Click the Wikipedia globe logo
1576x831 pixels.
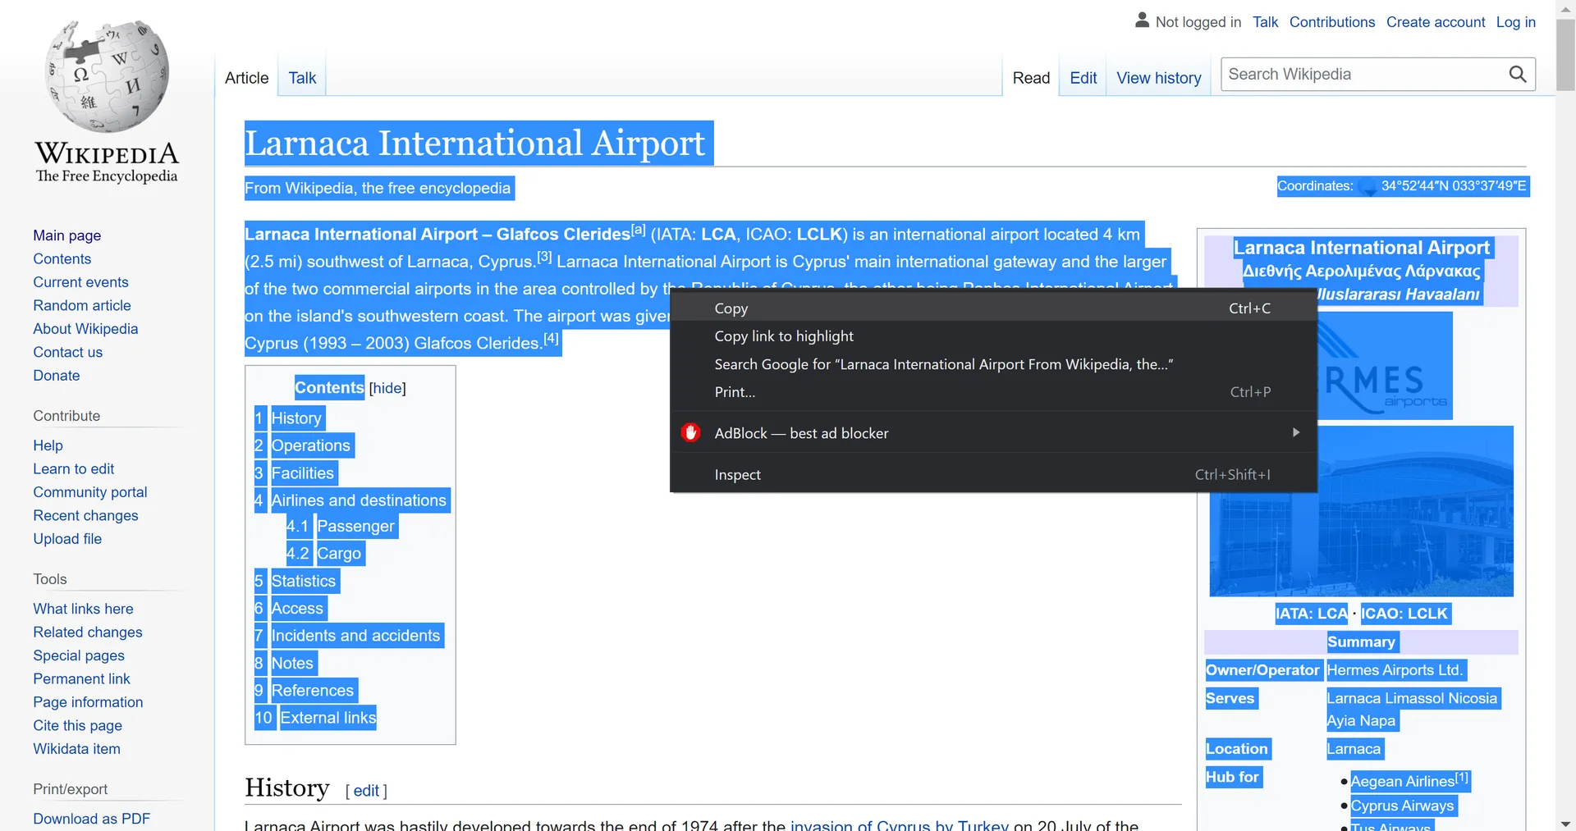click(x=107, y=76)
